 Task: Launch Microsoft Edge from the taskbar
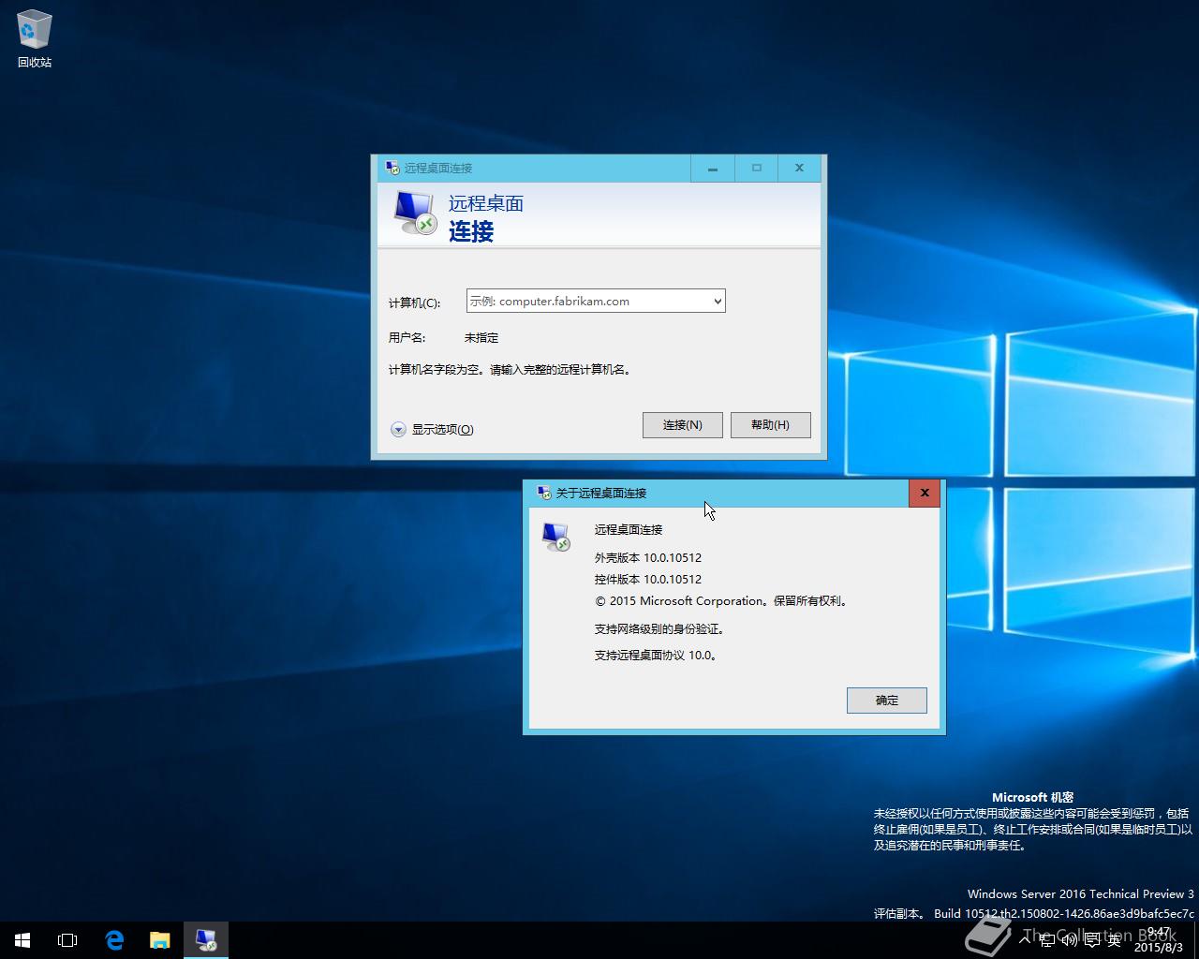[x=114, y=940]
